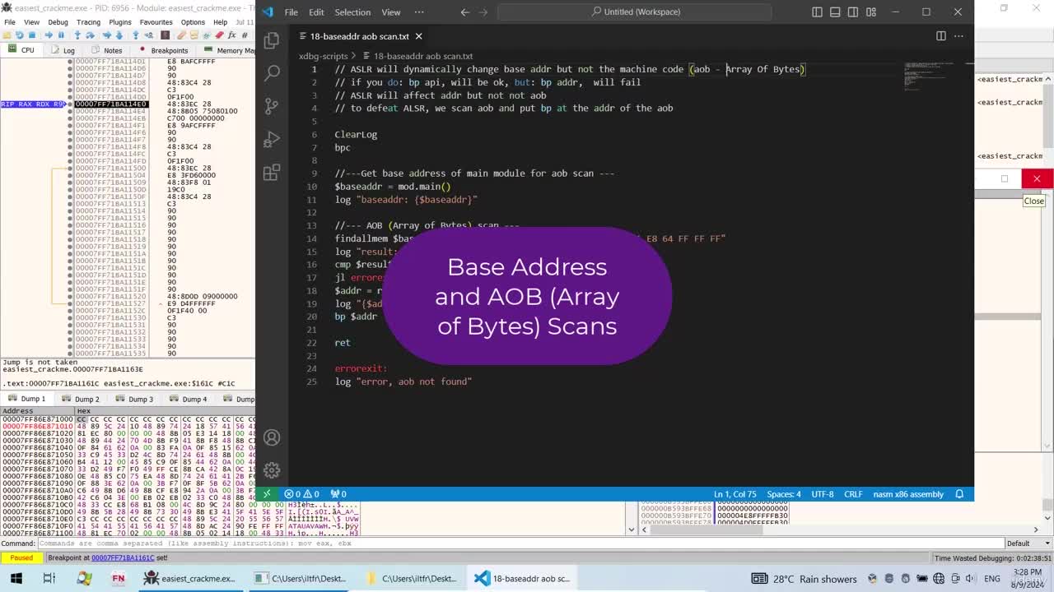Click the CRLF end-of-line status item

click(853, 494)
